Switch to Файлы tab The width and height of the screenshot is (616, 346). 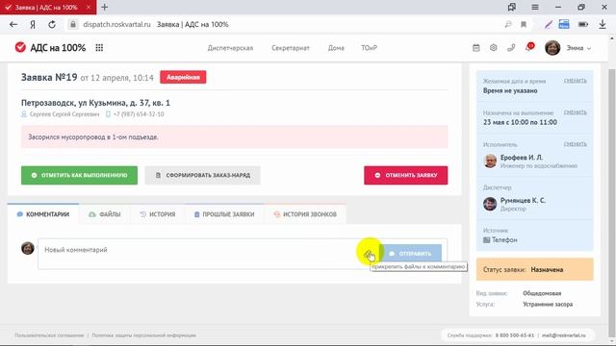(105, 214)
